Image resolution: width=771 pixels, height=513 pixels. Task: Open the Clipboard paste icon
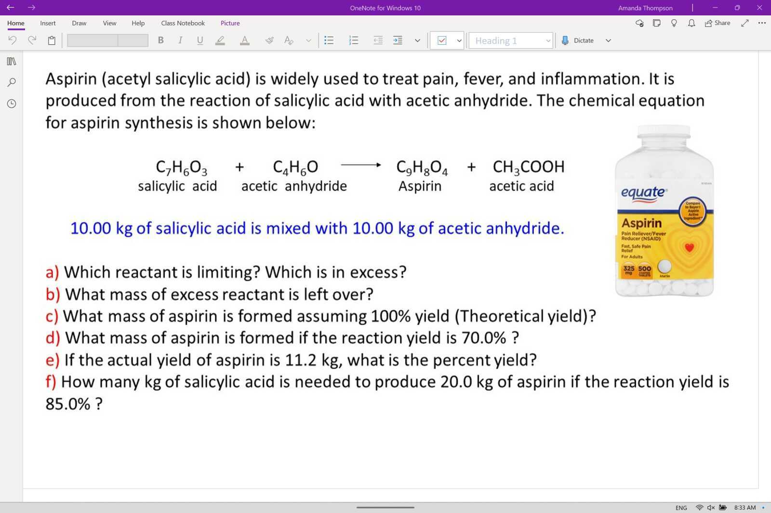point(51,40)
